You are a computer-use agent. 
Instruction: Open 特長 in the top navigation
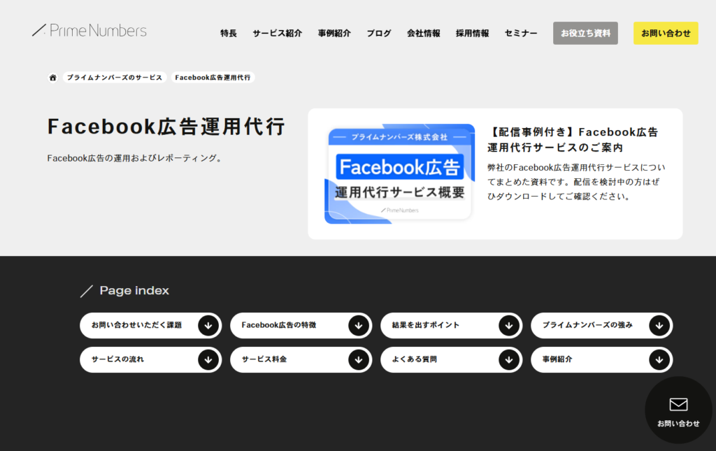[x=229, y=34]
